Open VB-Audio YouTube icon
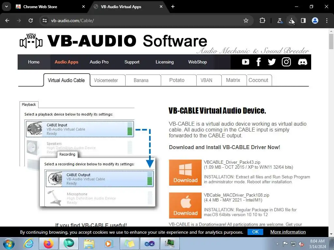Image resolution: width=334 pixels, height=250 pixels. click(245, 62)
